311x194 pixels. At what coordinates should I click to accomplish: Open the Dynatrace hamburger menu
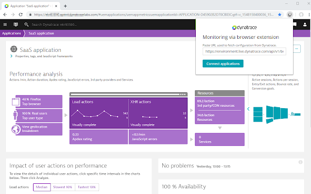pos(5,25)
